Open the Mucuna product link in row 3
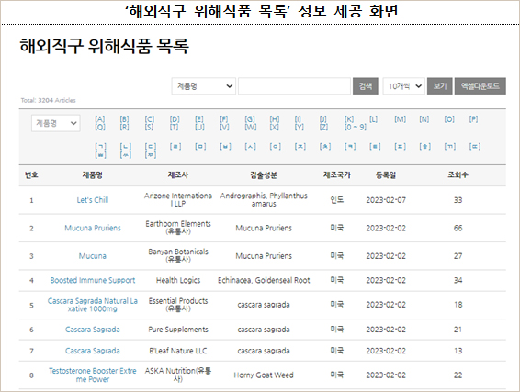The image size is (520, 392). [93, 256]
